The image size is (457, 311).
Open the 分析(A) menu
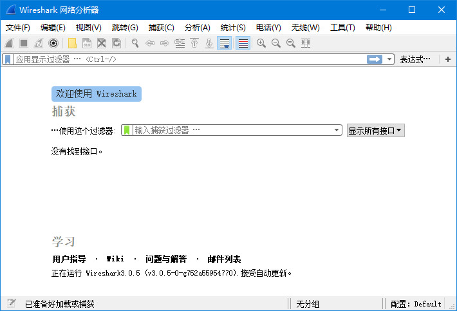pyautogui.click(x=198, y=28)
